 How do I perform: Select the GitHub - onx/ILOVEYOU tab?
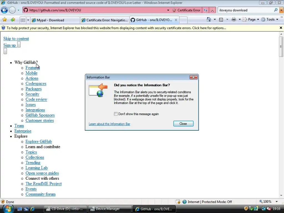tap(152, 20)
